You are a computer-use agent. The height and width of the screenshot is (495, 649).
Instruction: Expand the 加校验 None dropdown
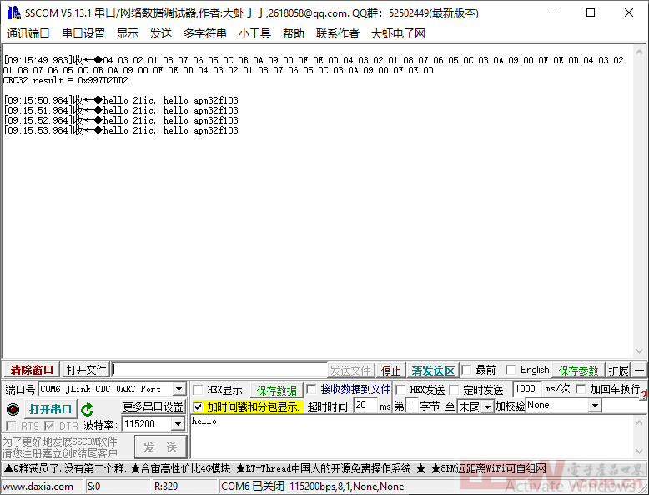point(595,406)
